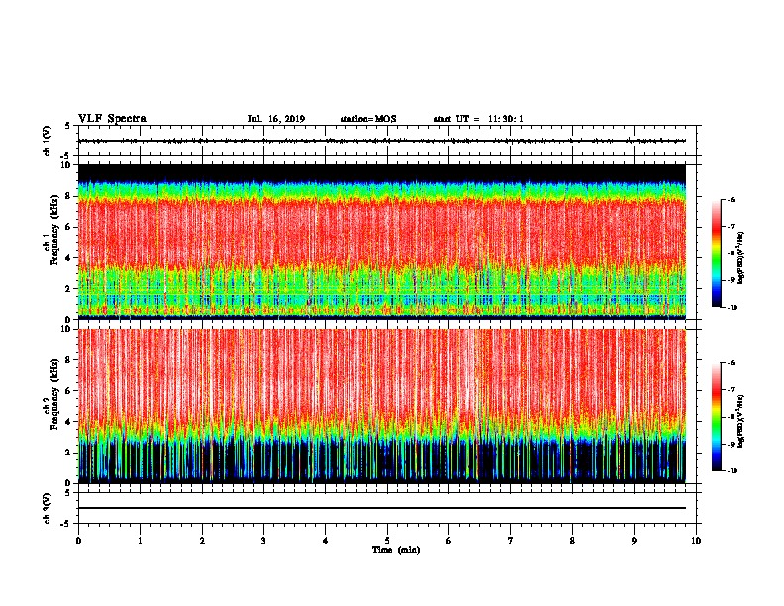
Task: Click the "8" tick label on time axis
Action: tap(572, 540)
